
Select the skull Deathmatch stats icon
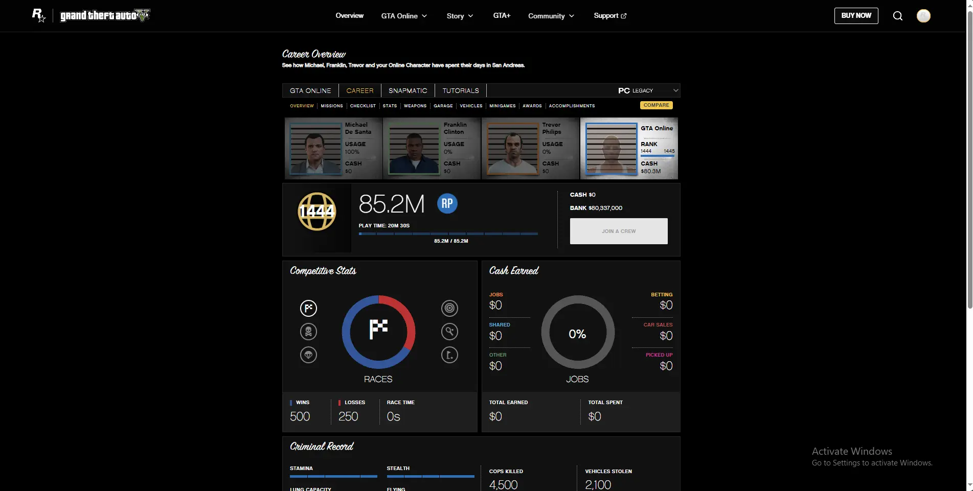(x=308, y=332)
